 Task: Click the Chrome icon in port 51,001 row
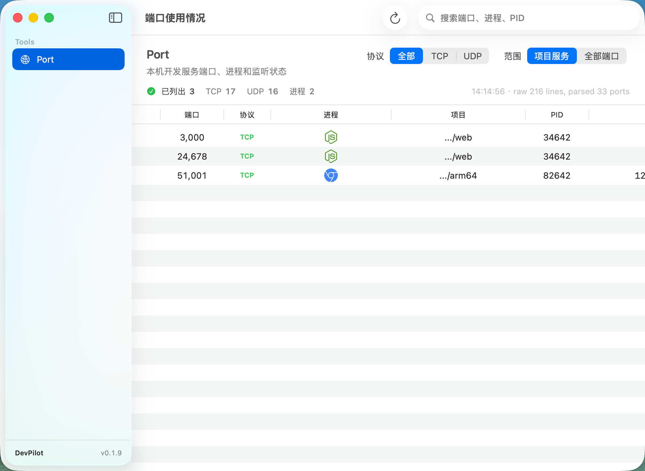coord(331,175)
